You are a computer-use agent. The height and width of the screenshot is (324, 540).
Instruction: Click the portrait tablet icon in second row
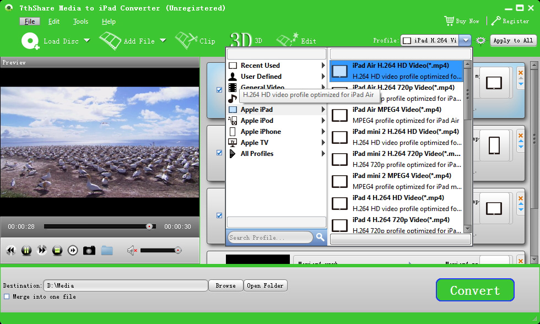click(494, 145)
